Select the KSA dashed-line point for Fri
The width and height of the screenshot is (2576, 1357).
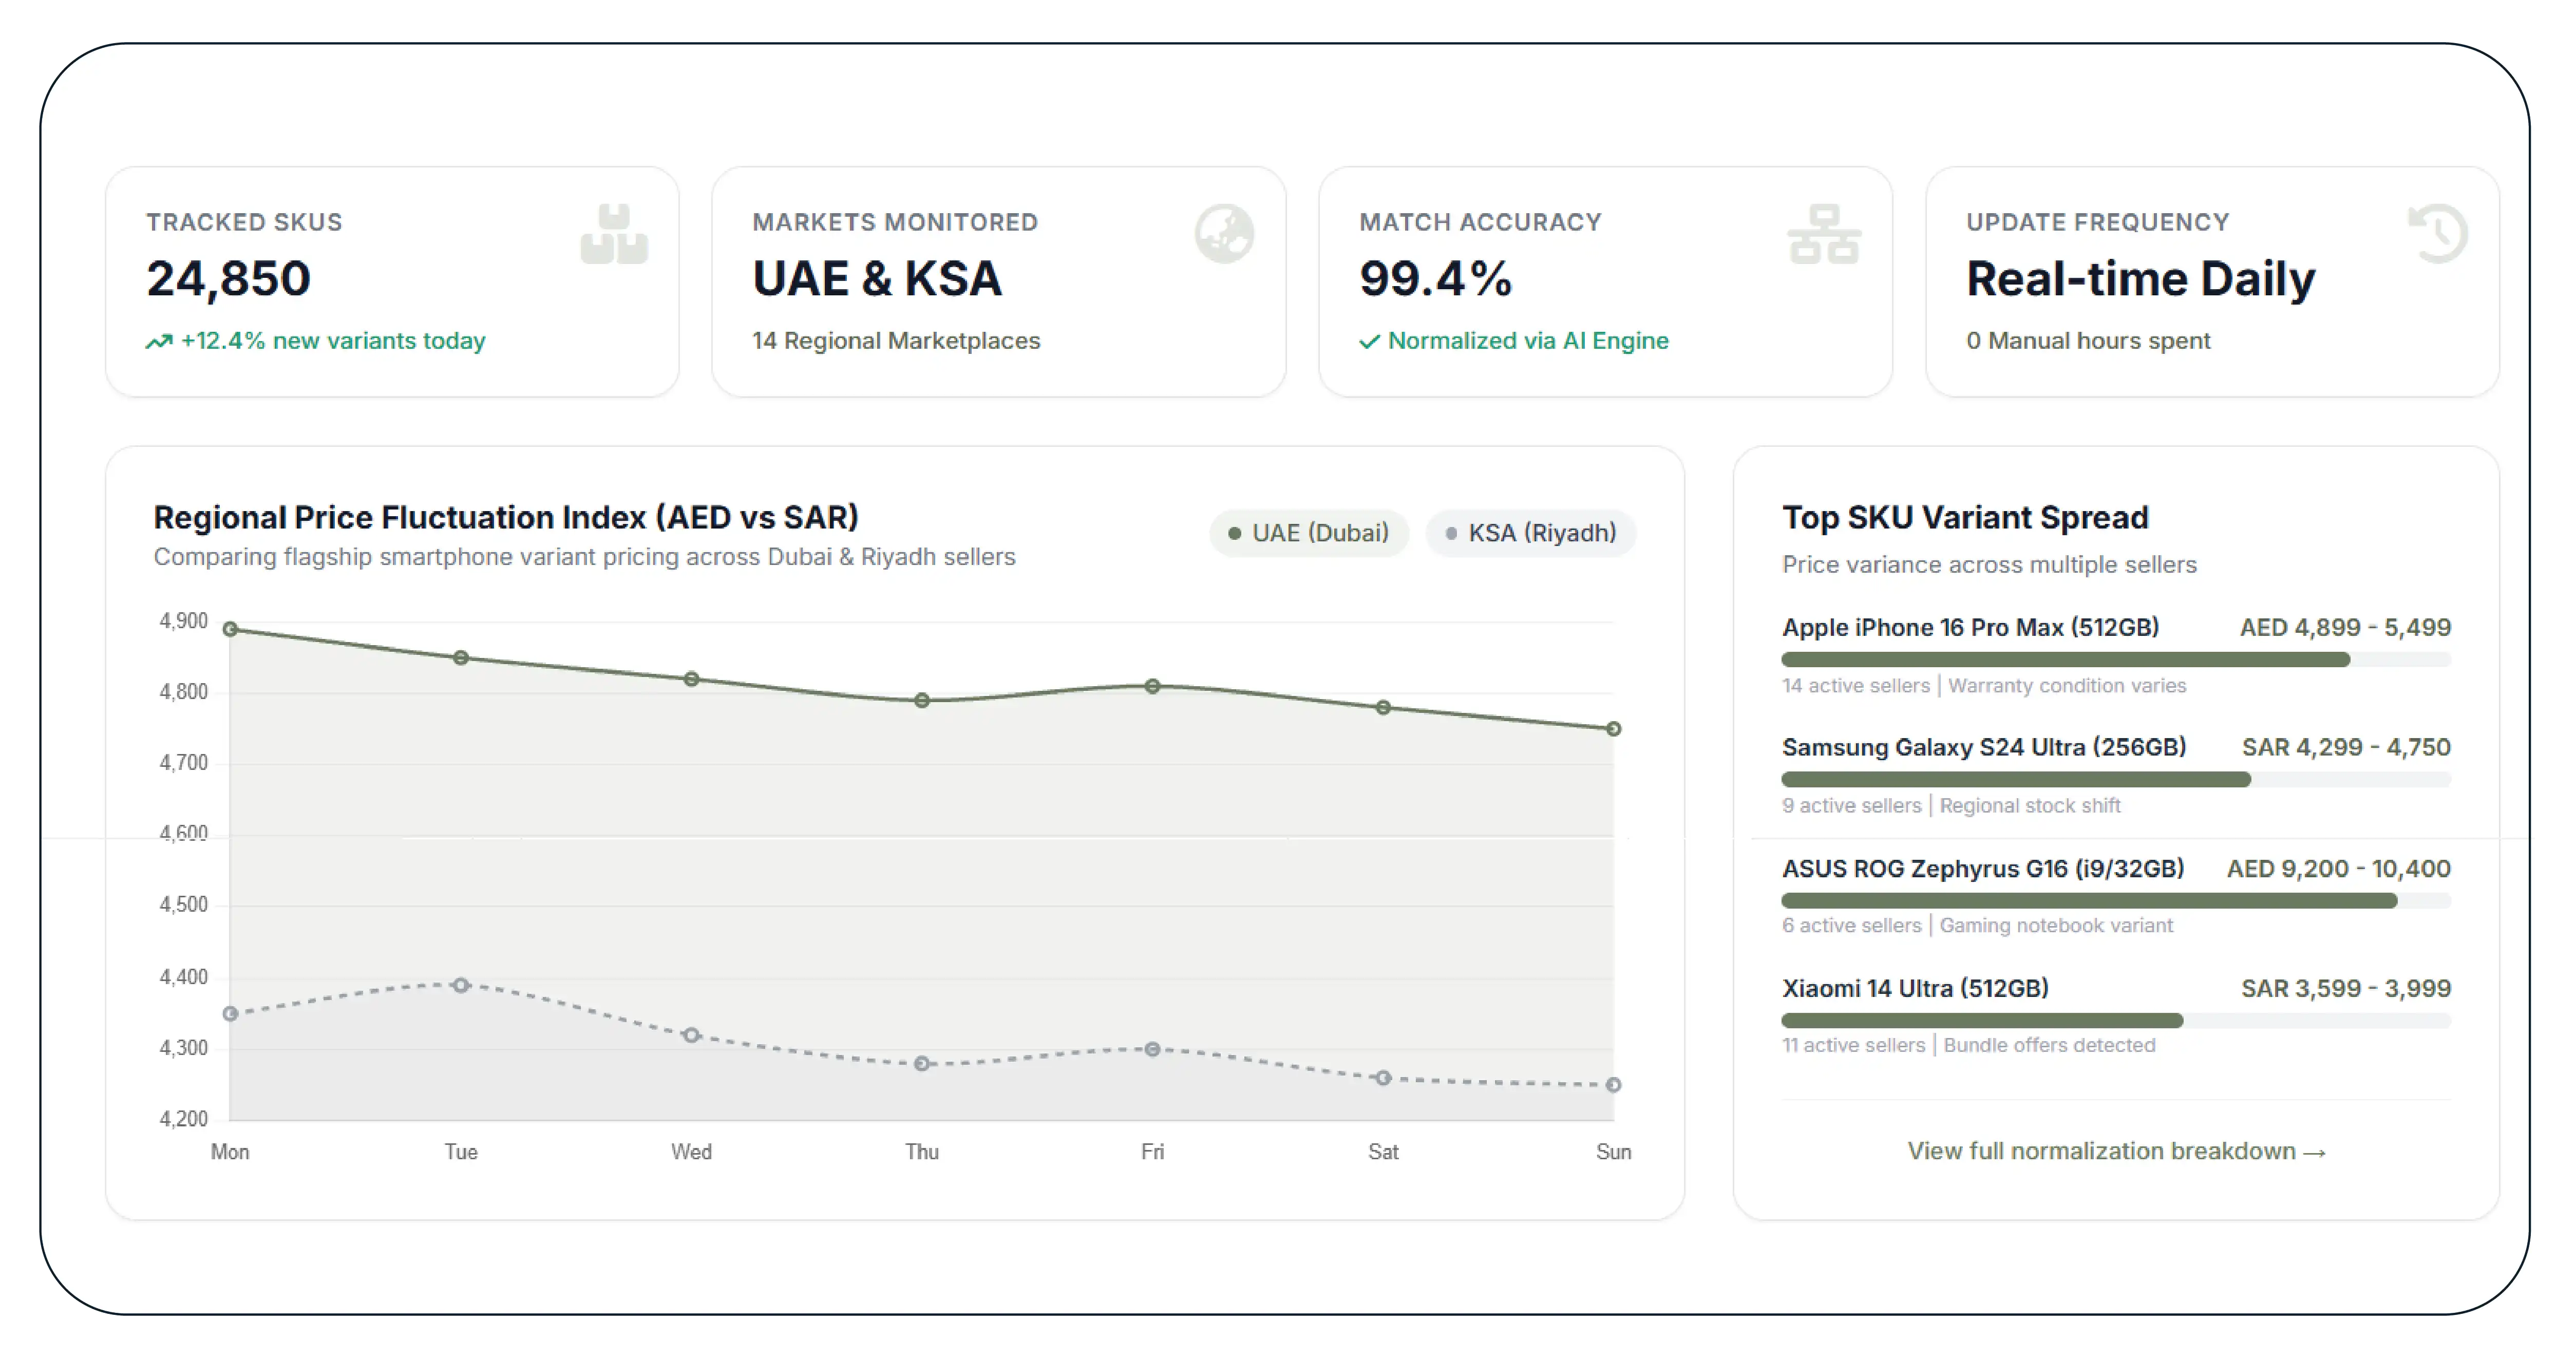click(x=1152, y=1049)
